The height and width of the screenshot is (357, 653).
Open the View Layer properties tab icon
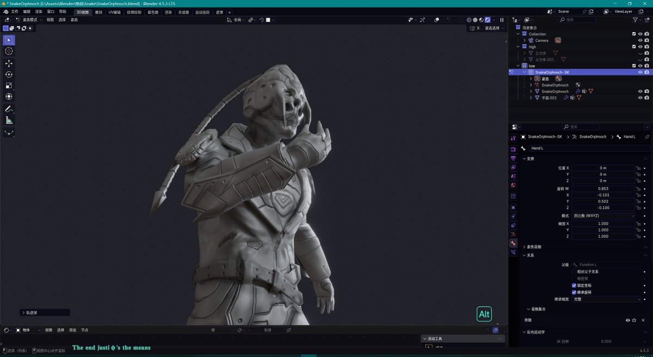(513, 168)
